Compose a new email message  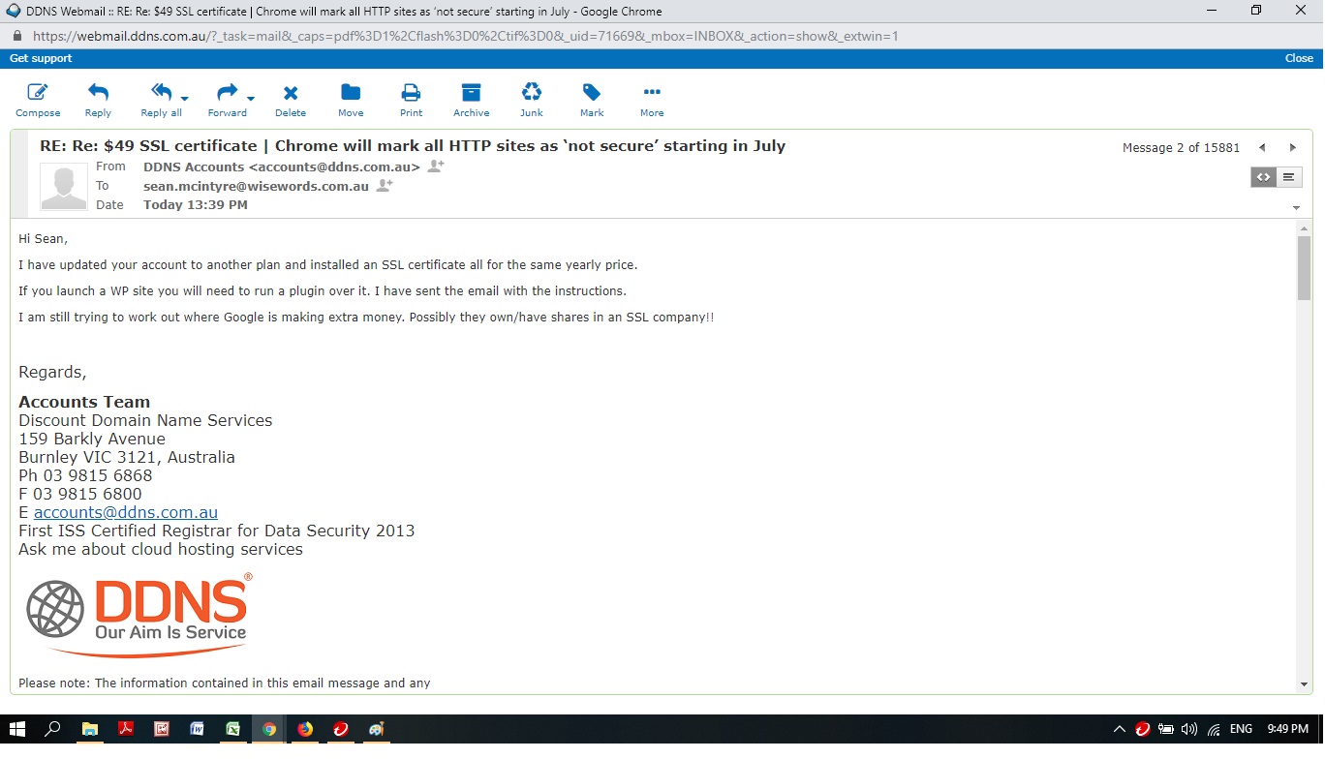[x=38, y=100]
